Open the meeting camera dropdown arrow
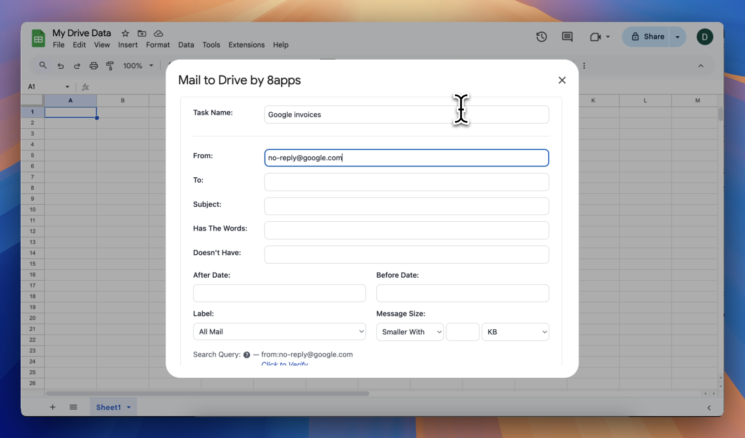Image resolution: width=745 pixels, height=438 pixels. [608, 37]
